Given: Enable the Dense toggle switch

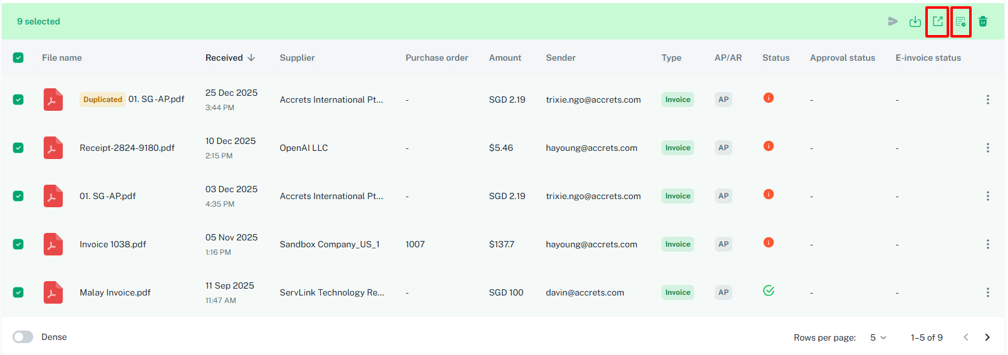Looking at the screenshot, I should pyautogui.click(x=23, y=337).
